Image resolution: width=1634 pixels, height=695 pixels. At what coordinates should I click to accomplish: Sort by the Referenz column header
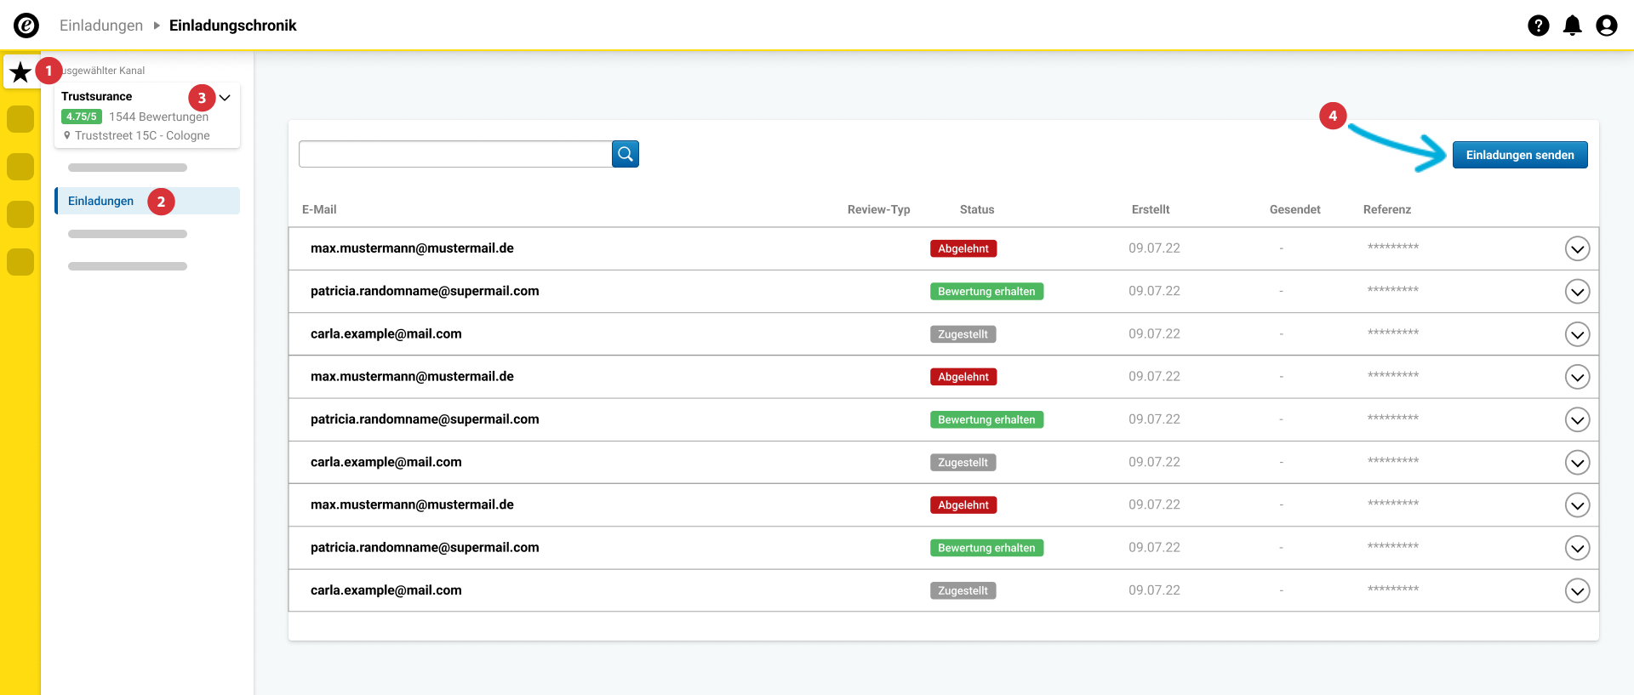[x=1387, y=209]
